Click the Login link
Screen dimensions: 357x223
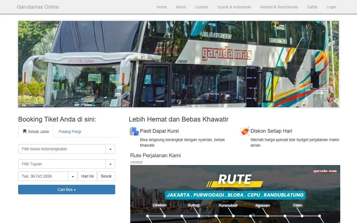pyautogui.click(x=331, y=7)
